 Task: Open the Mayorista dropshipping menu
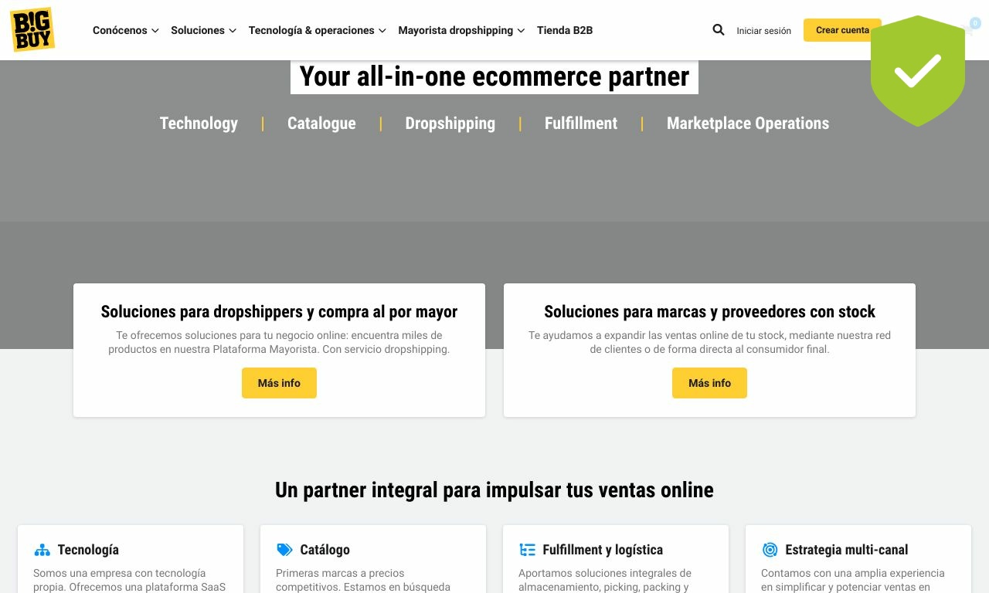tap(461, 30)
